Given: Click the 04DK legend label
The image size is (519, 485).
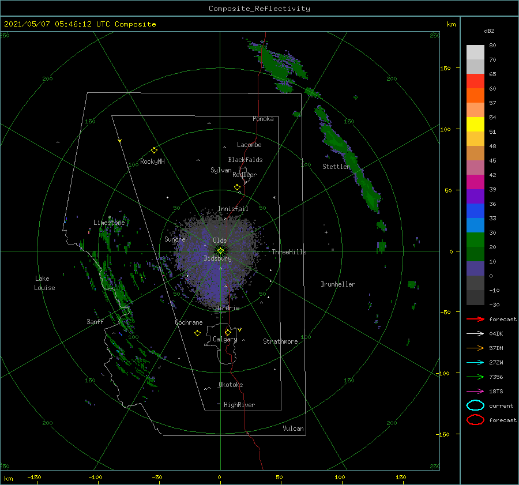Looking at the screenshot, I should click(x=496, y=334).
